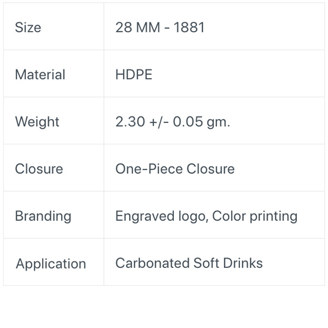Screen dimensions: 328x328
Task: Click the word Carbonated in Application row
Action: tap(153, 263)
